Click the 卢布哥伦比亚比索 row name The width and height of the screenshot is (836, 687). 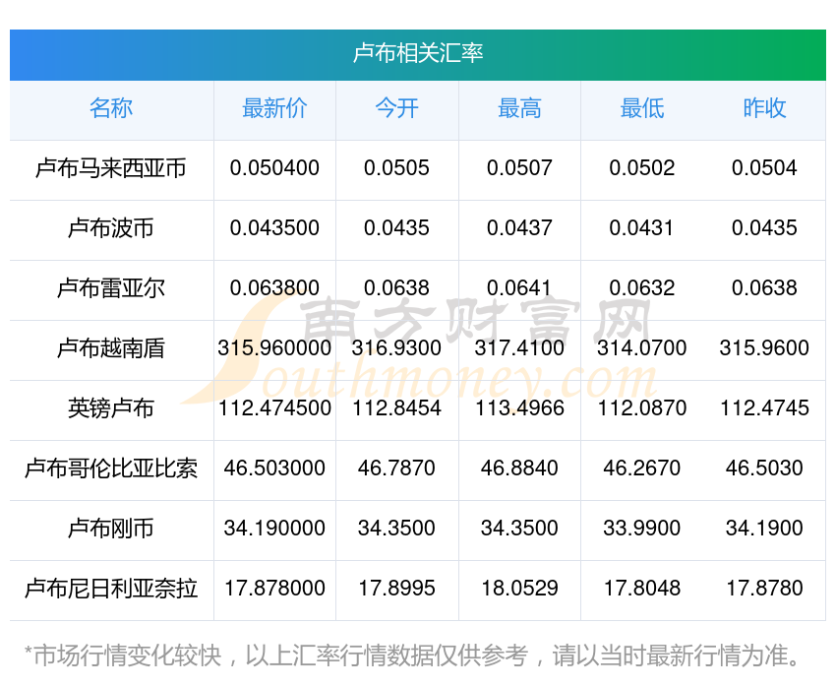click(111, 468)
